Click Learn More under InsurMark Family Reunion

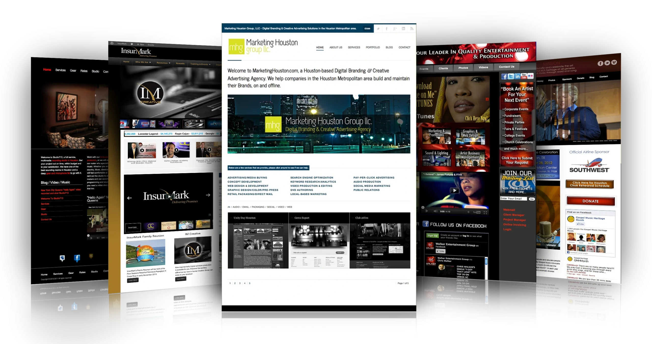[133, 280]
